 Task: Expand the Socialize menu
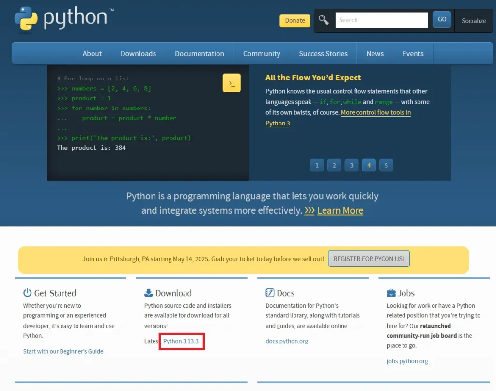(474, 21)
